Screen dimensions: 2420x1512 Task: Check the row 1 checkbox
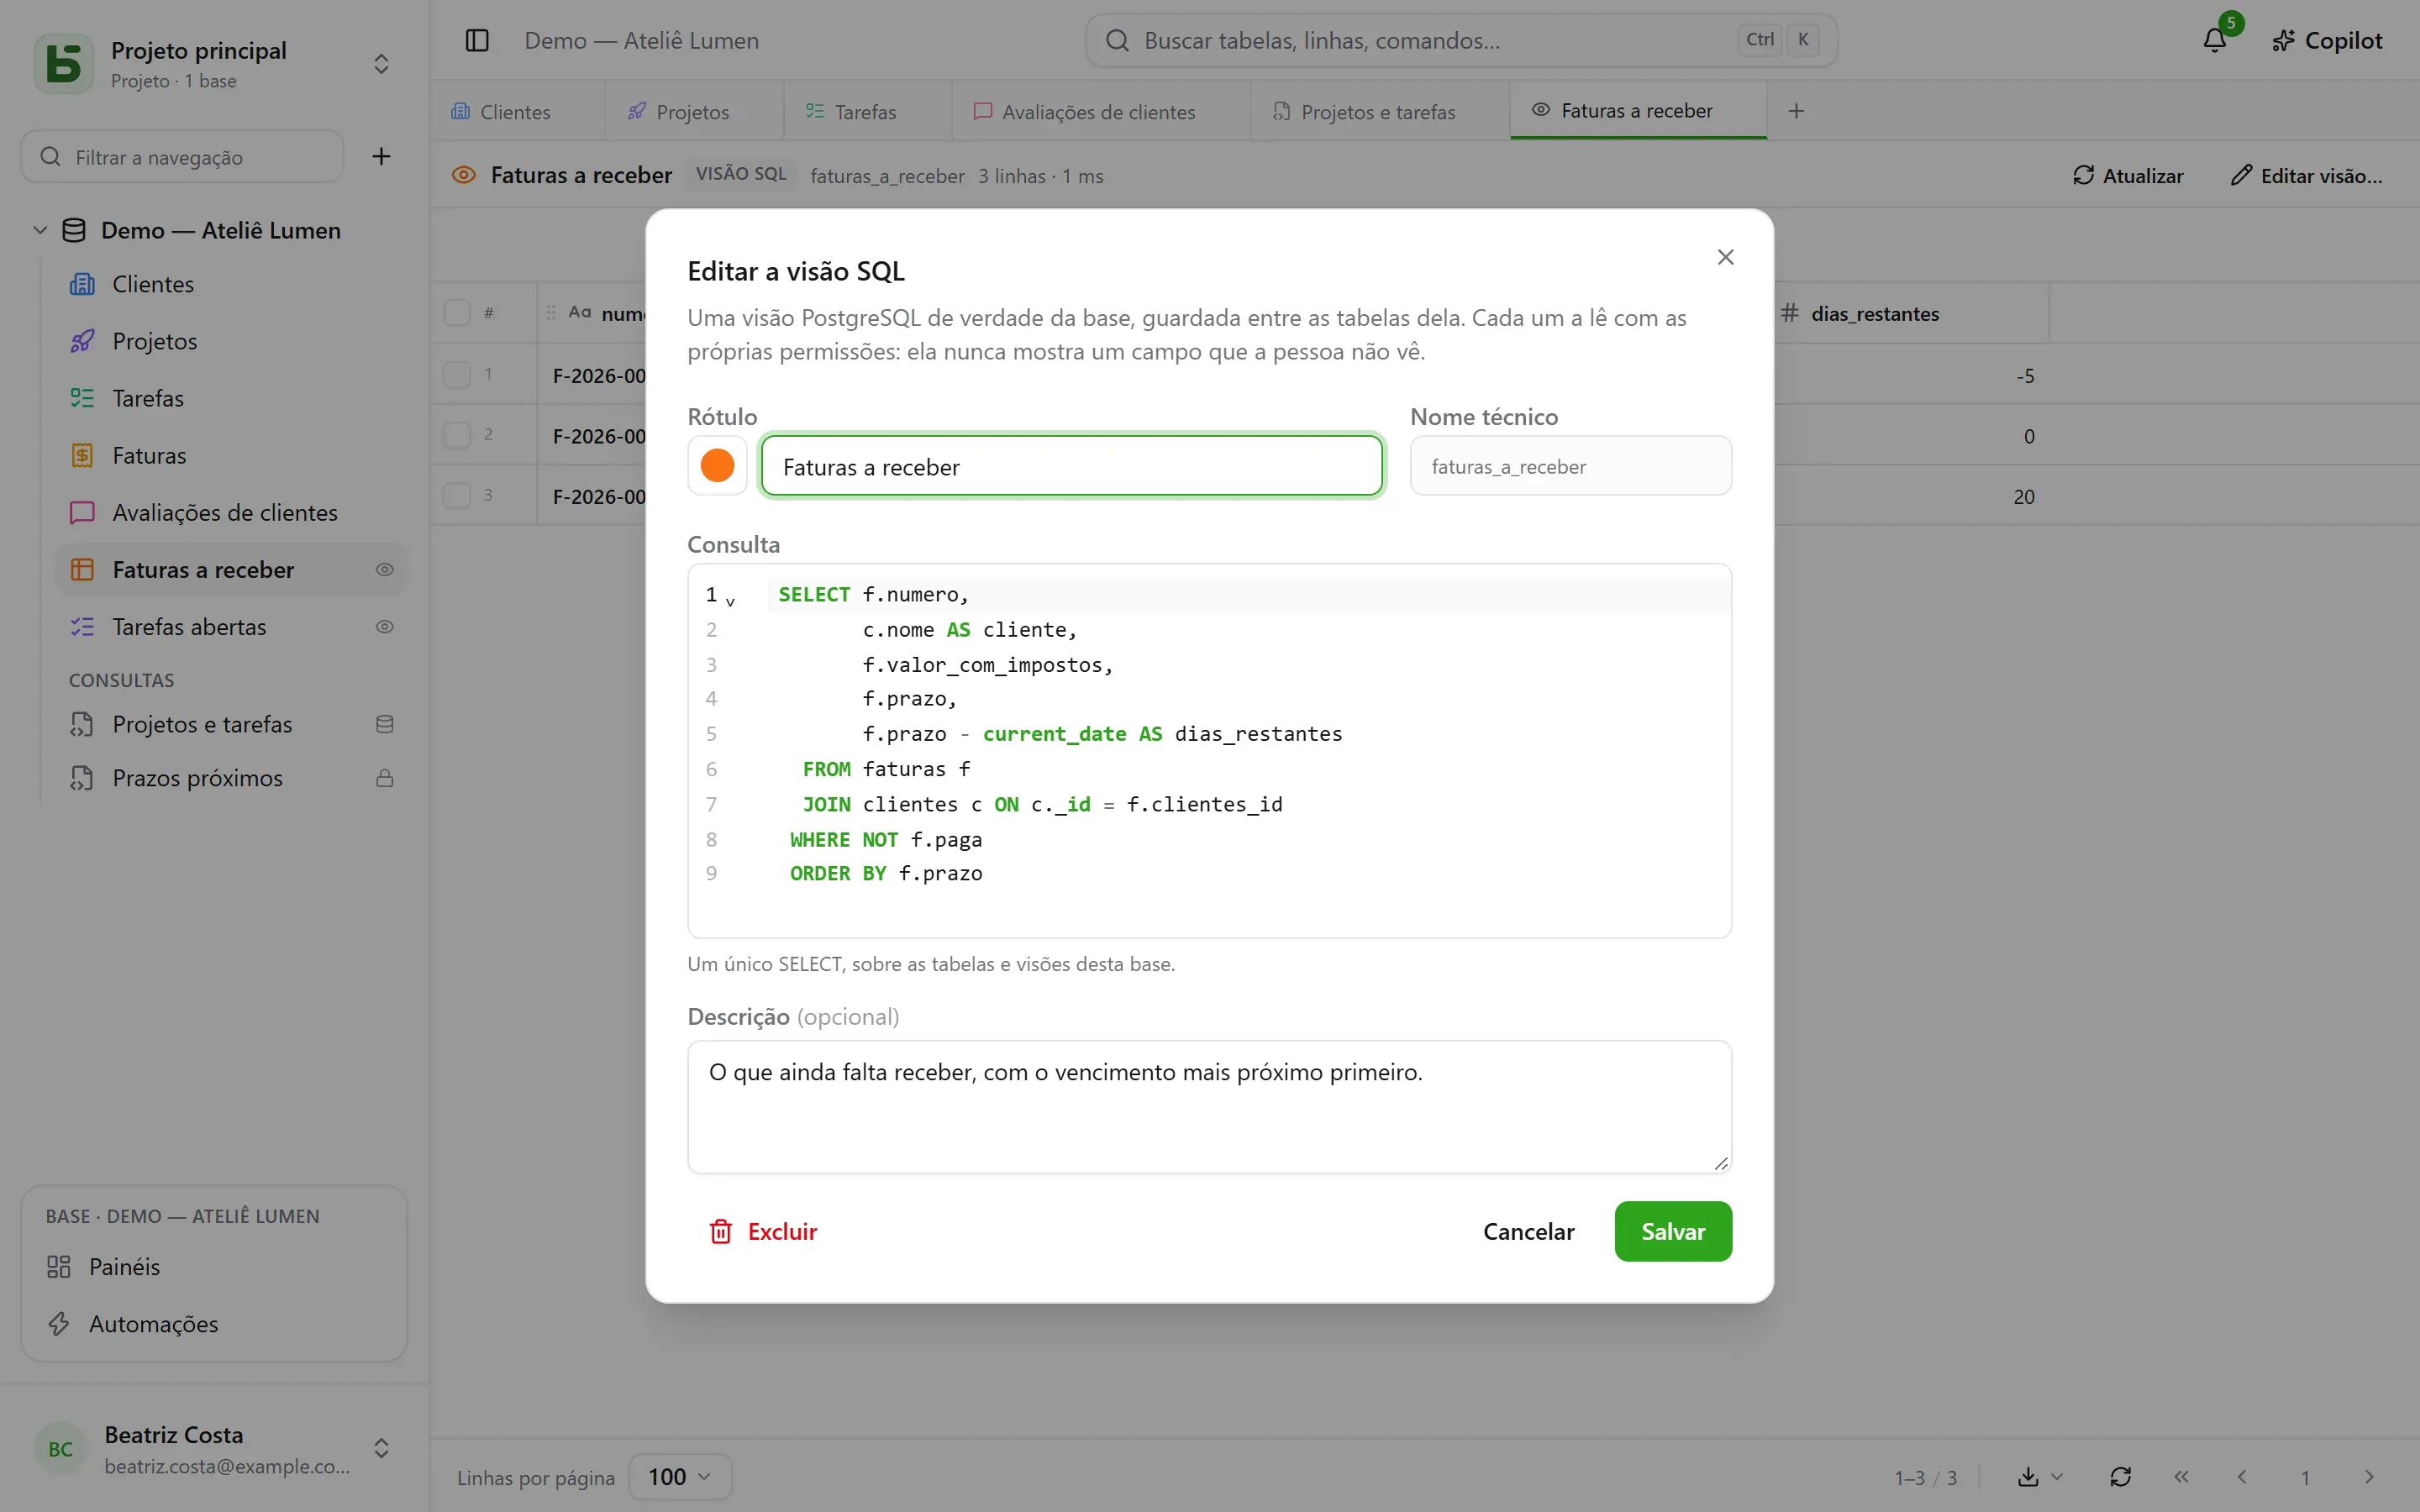[x=457, y=375]
